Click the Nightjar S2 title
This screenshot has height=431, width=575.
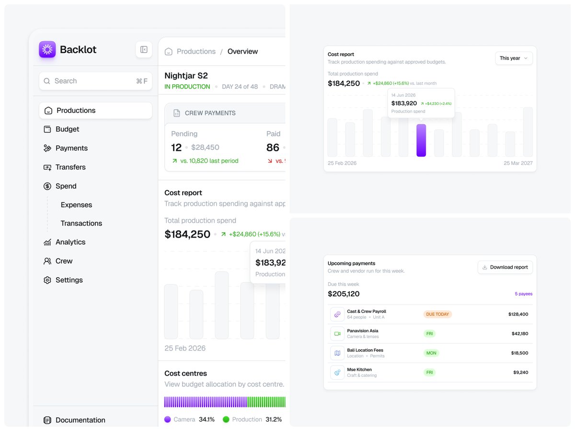(186, 76)
